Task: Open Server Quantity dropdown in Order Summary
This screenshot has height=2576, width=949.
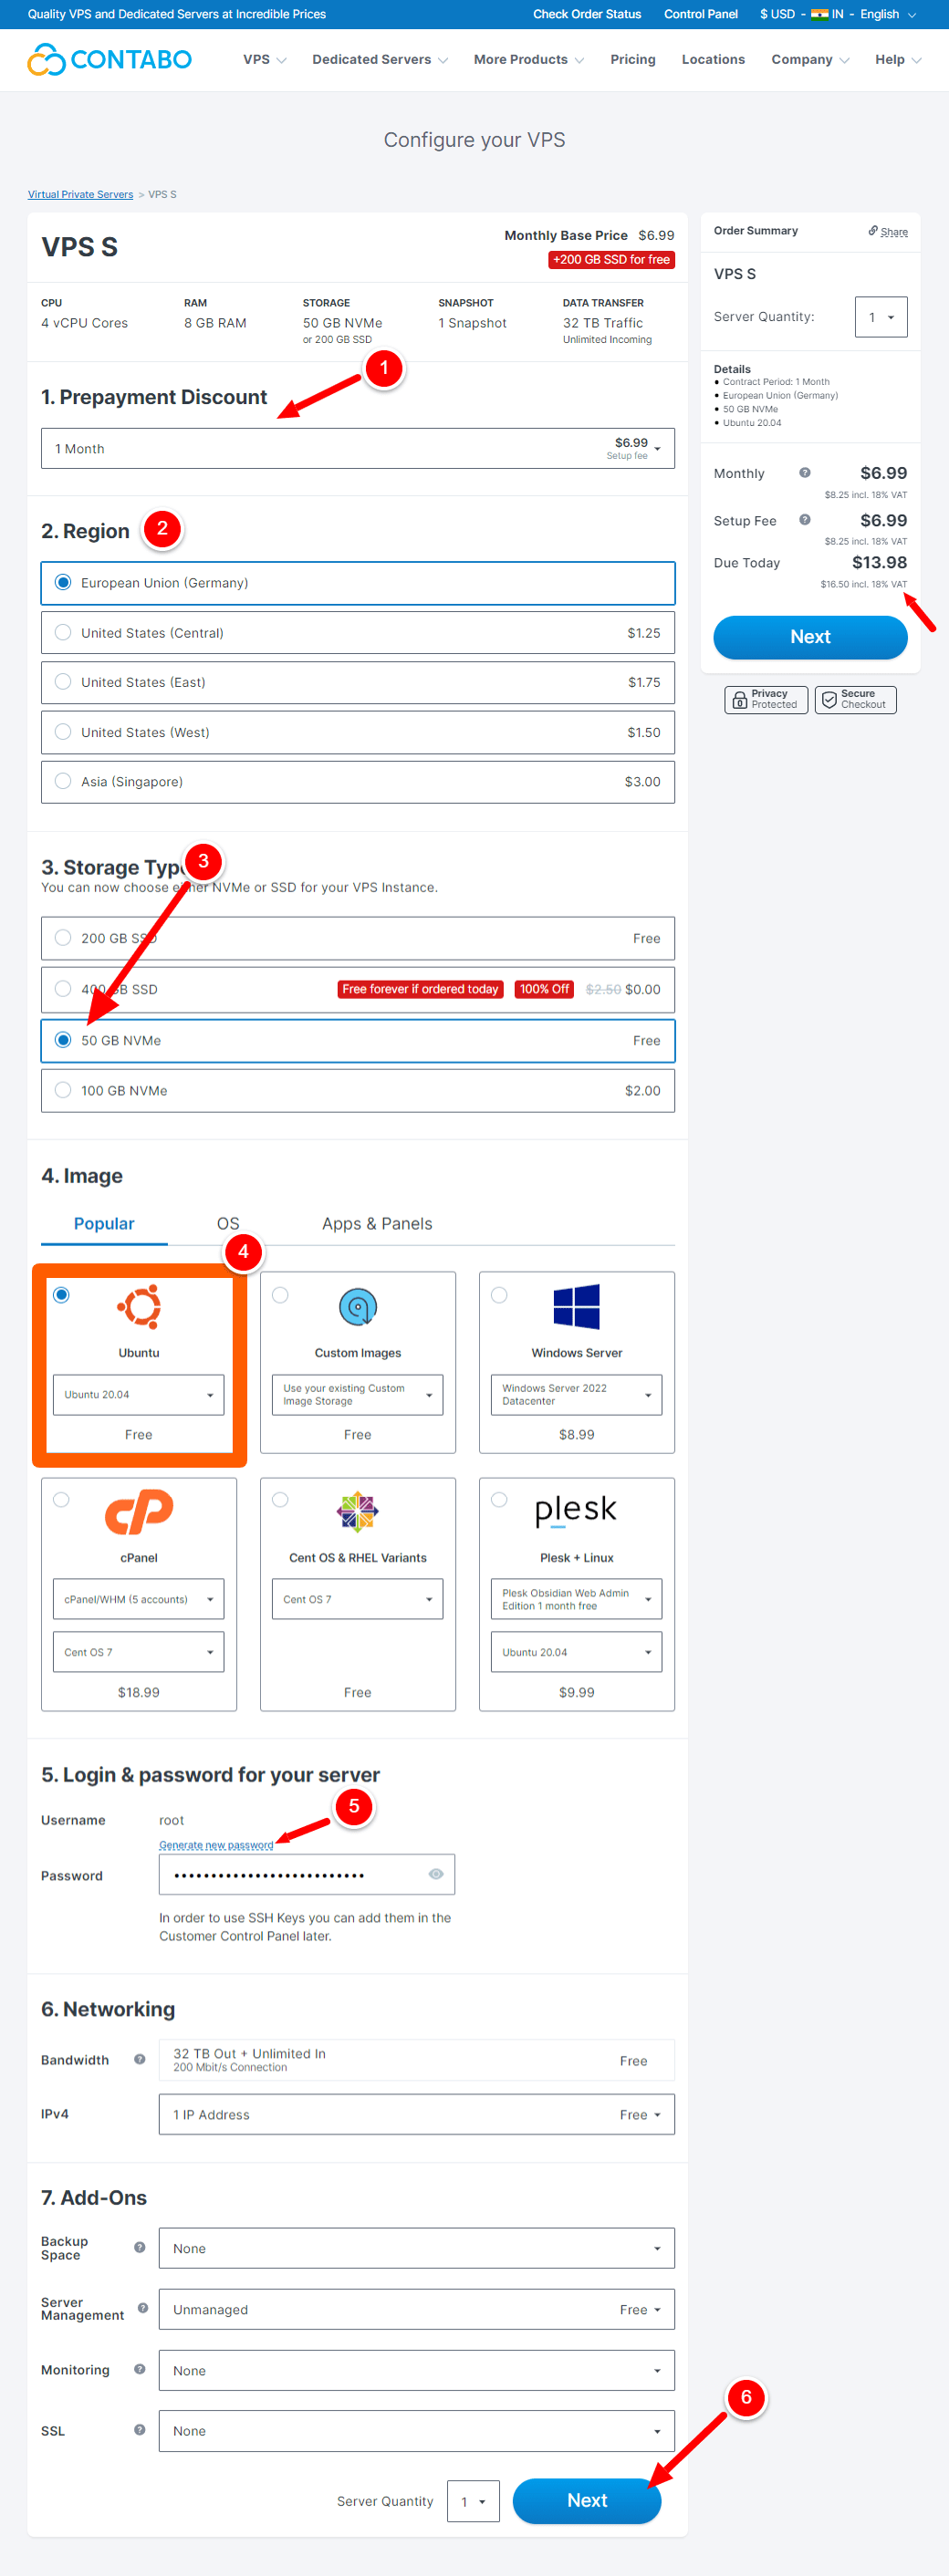Action: [881, 317]
